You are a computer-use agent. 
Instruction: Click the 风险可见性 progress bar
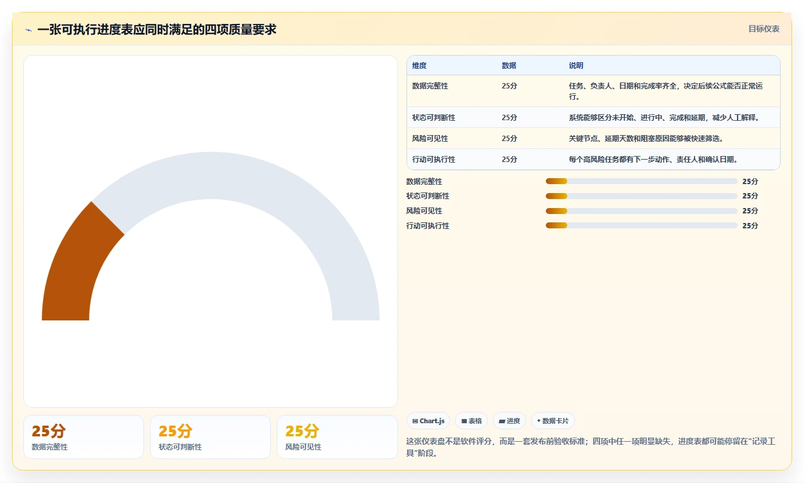click(641, 211)
